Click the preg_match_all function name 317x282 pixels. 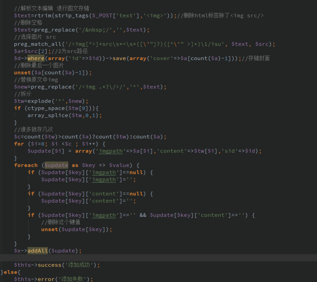pos(38,44)
